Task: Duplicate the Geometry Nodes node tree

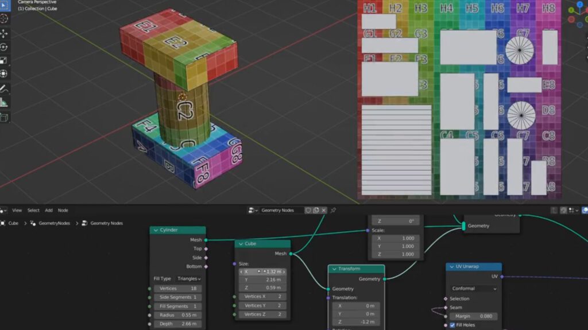Action: pyautogui.click(x=316, y=211)
